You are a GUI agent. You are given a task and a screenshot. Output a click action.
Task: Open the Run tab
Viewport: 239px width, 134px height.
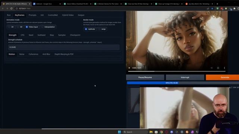pos(9,15)
